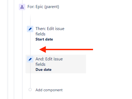Click the word fields under Then: Edit issue
Screen dimensions: 132x99
[40, 34]
